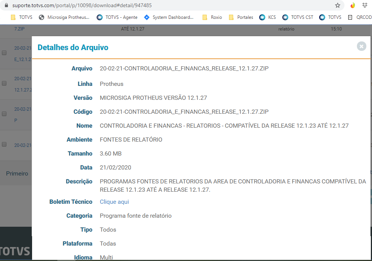Click the 'FONTES DE RELATÓRIO' Ambiente value
This screenshot has height=261, width=372.
(131, 140)
